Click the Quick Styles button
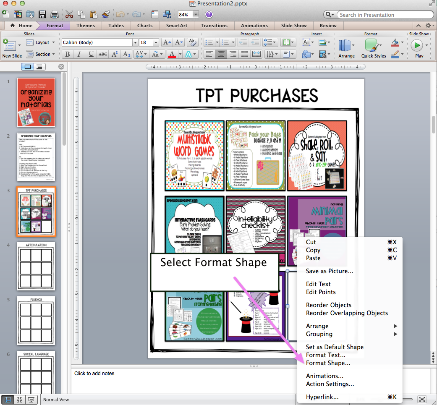 374,48
